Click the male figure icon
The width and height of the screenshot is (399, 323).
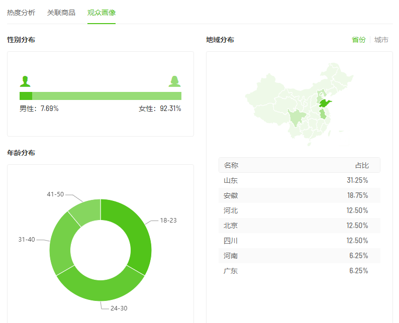pyautogui.click(x=25, y=81)
